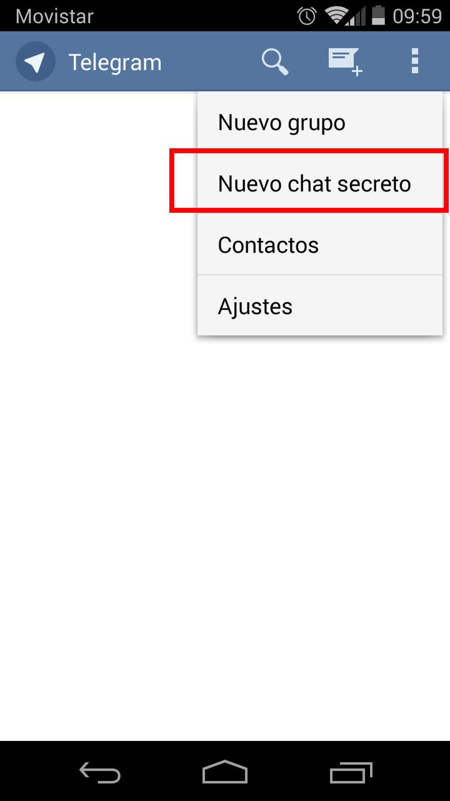Tap the Wi-Fi status bar icon

(337, 16)
